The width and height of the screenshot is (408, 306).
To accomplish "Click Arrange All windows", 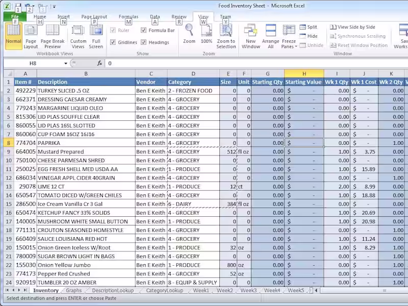I will [271, 36].
